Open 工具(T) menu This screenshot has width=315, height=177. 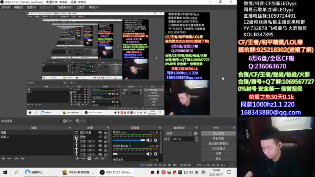pos(81,7)
